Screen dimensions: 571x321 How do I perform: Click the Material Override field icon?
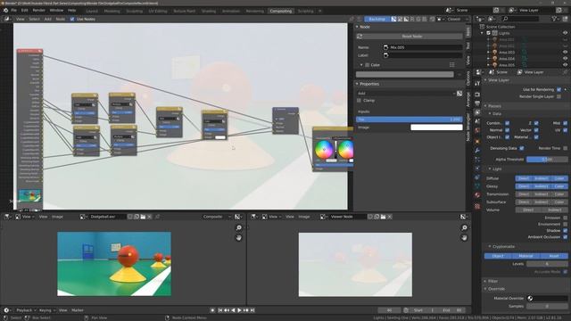[530, 299]
